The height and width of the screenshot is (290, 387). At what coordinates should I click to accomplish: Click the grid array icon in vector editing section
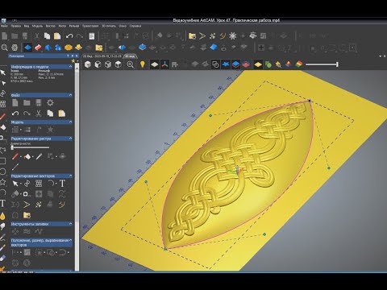coord(39,184)
